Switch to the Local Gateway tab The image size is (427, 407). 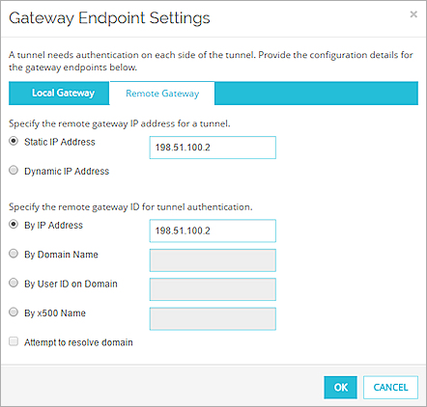pyautogui.click(x=59, y=94)
